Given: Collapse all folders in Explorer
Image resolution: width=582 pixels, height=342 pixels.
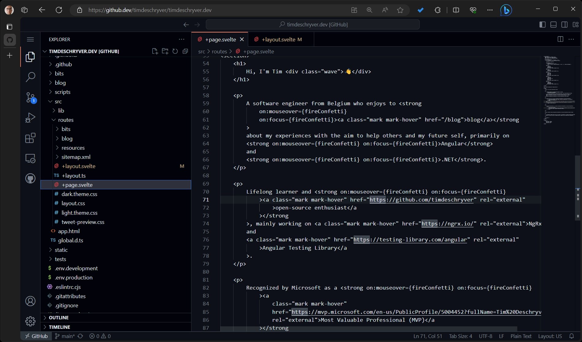Looking at the screenshot, I should (x=185, y=51).
